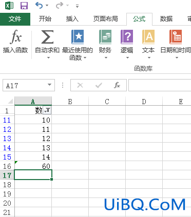Expand the 财务 dropdown arrow
Image resolution: width=191 pixels, height=217 pixels.
106,58
